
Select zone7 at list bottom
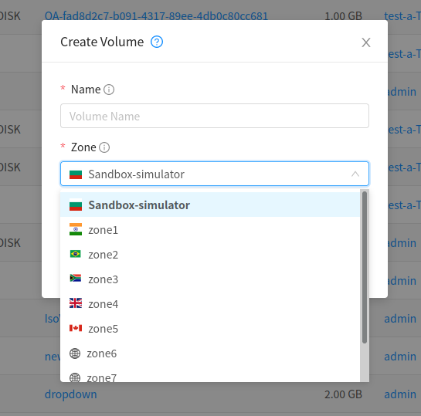point(210,376)
